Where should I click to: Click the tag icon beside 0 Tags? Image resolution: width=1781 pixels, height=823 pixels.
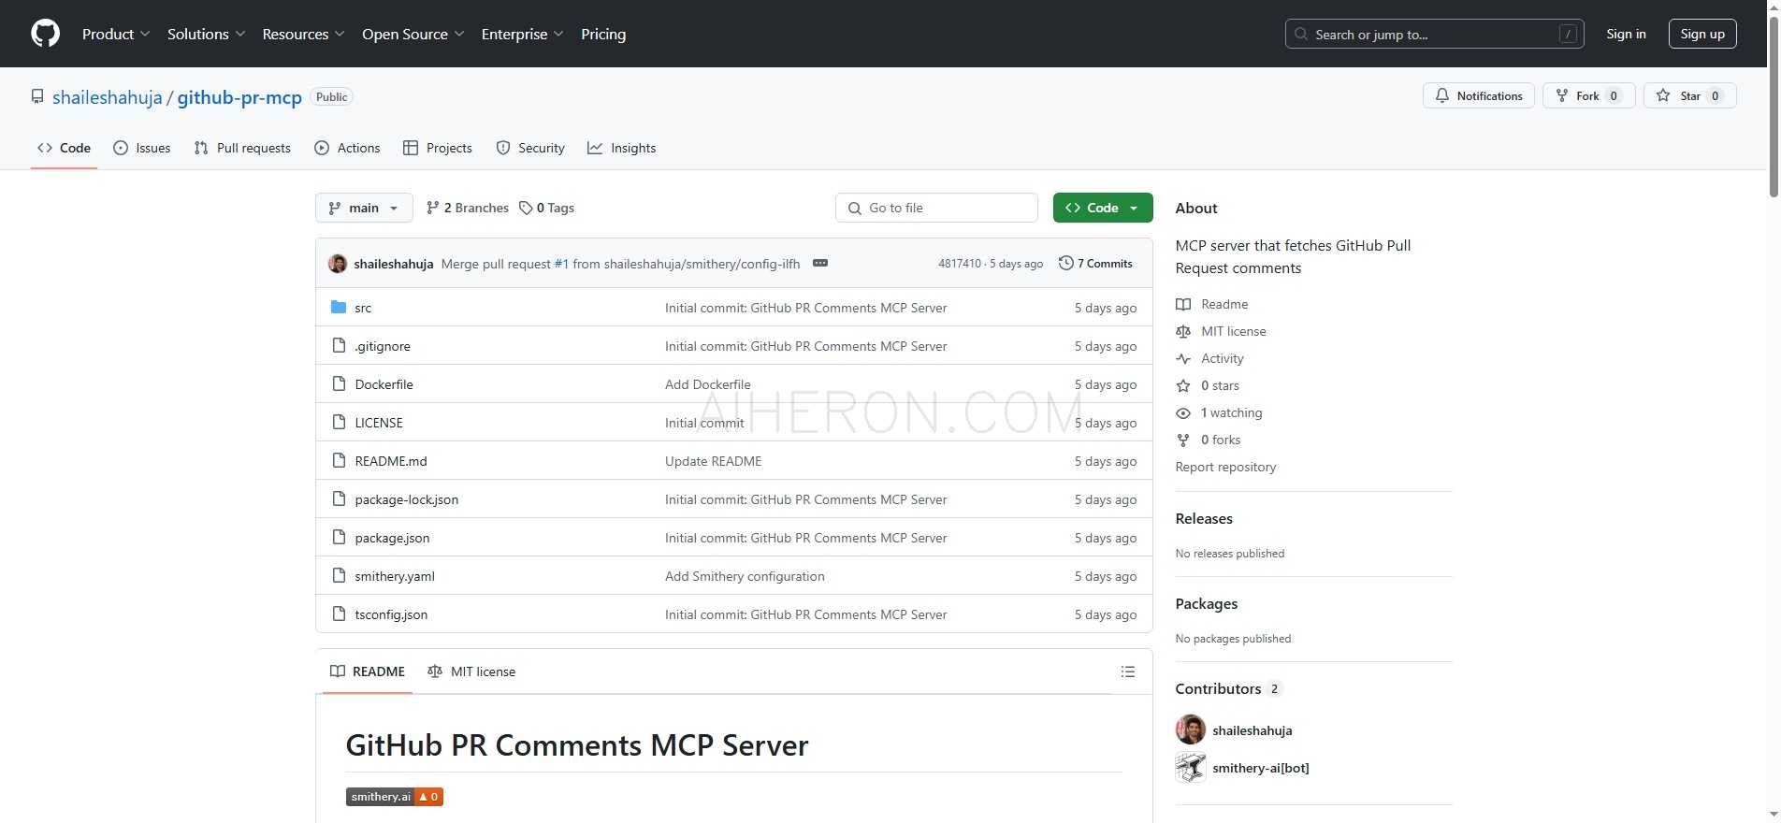526,208
